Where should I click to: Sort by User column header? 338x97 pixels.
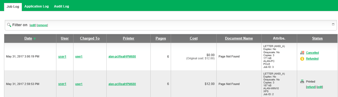coord(65,38)
